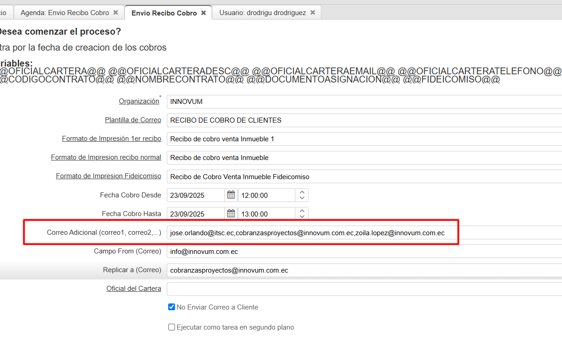Uncheck No Enviar Correo a Cliente

pyautogui.click(x=172, y=307)
